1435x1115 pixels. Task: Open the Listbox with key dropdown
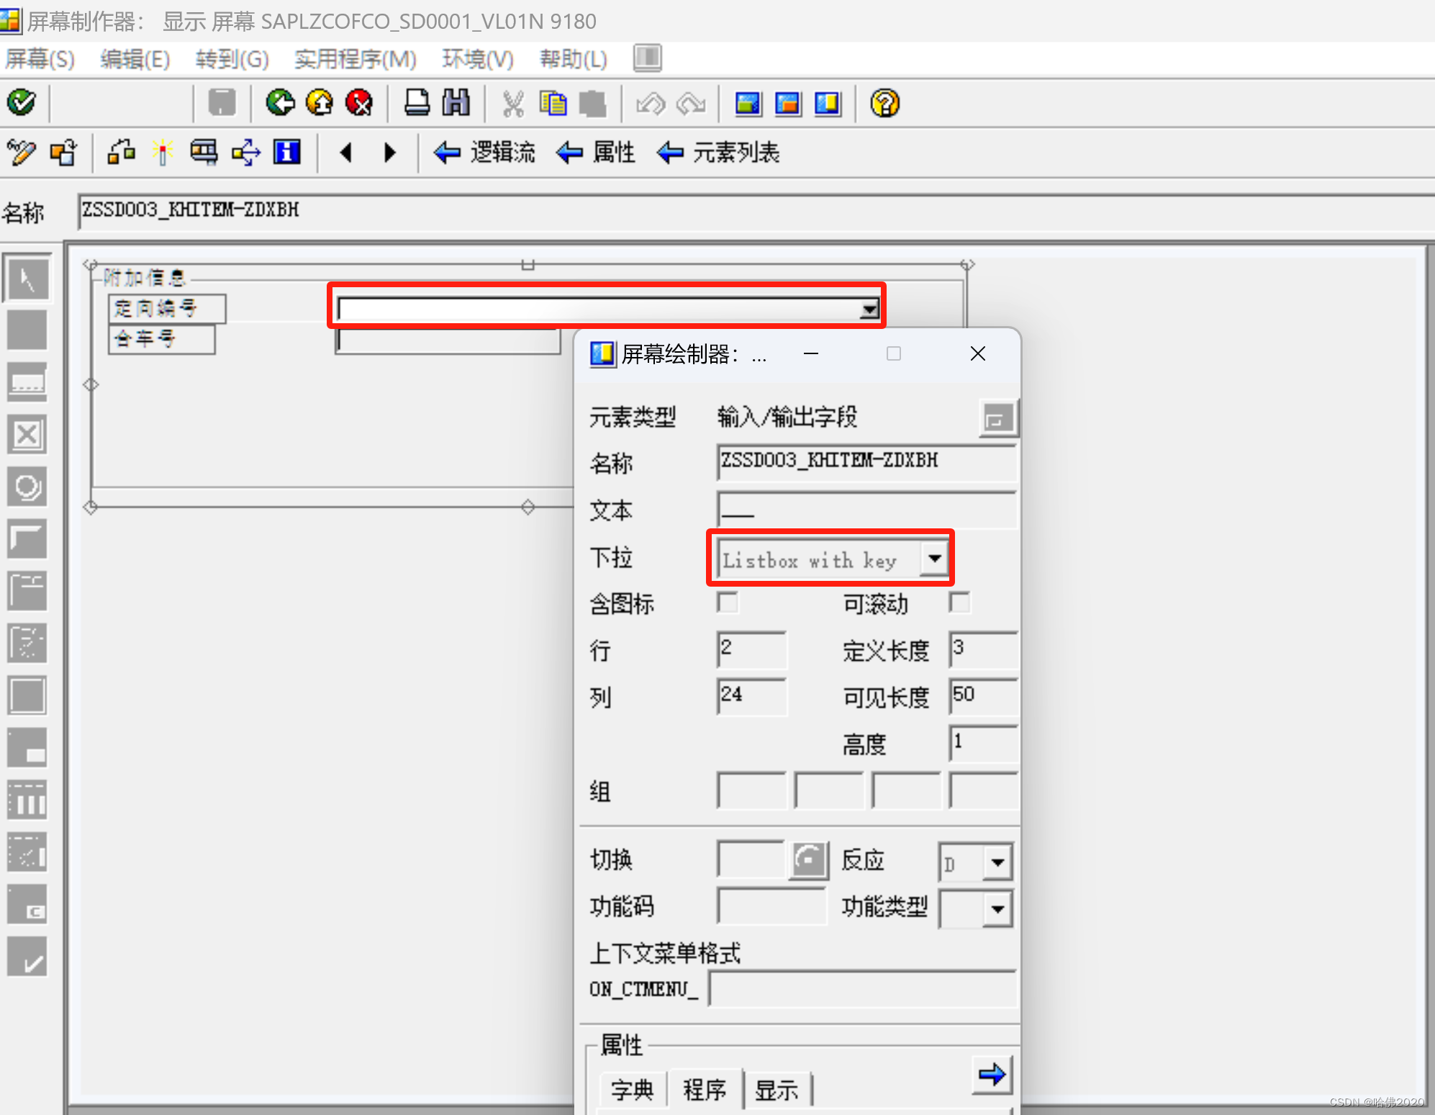tap(934, 558)
